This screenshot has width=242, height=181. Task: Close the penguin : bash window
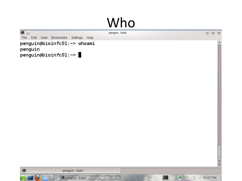click(x=219, y=32)
